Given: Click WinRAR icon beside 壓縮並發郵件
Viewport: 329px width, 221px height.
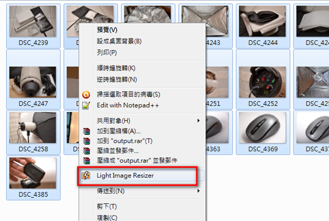Looking at the screenshot, I should (x=87, y=151).
